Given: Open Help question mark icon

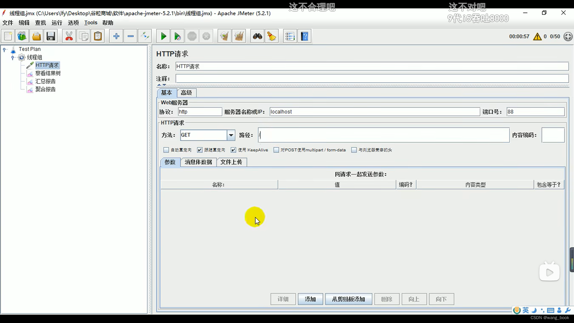Looking at the screenshot, I should [305, 36].
